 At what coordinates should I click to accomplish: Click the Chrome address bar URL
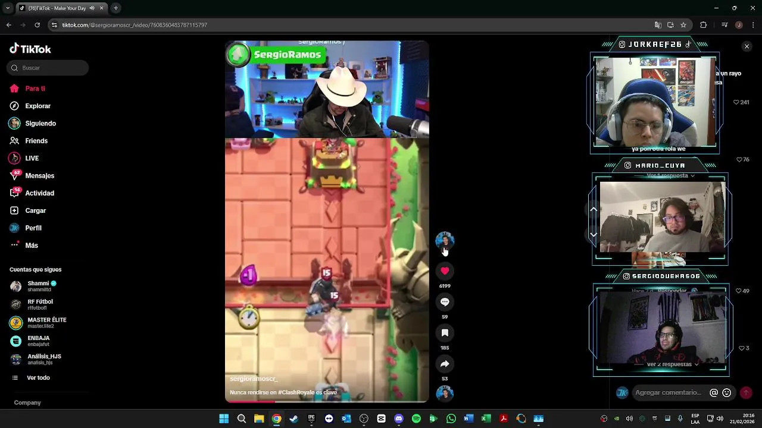tap(135, 25)
